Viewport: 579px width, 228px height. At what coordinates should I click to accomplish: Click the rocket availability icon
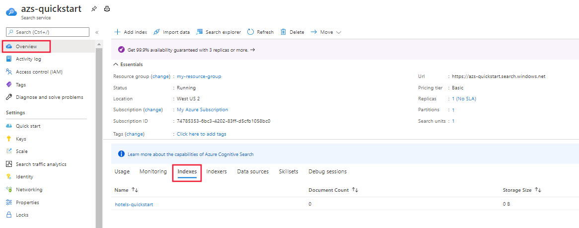click(121, 49)
